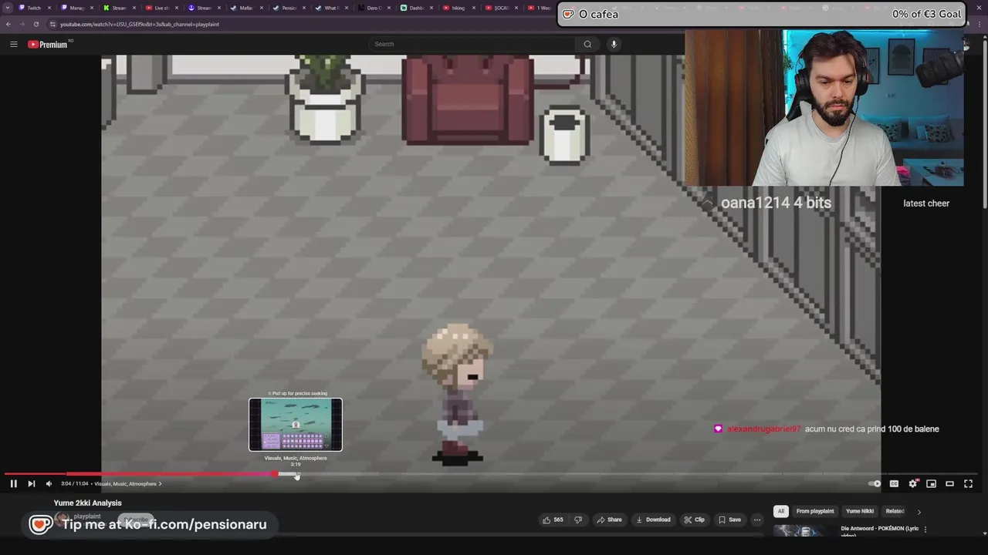Switch to the Twitch browser tab
This screenshot has width=988, height=555.
(34, 8)
